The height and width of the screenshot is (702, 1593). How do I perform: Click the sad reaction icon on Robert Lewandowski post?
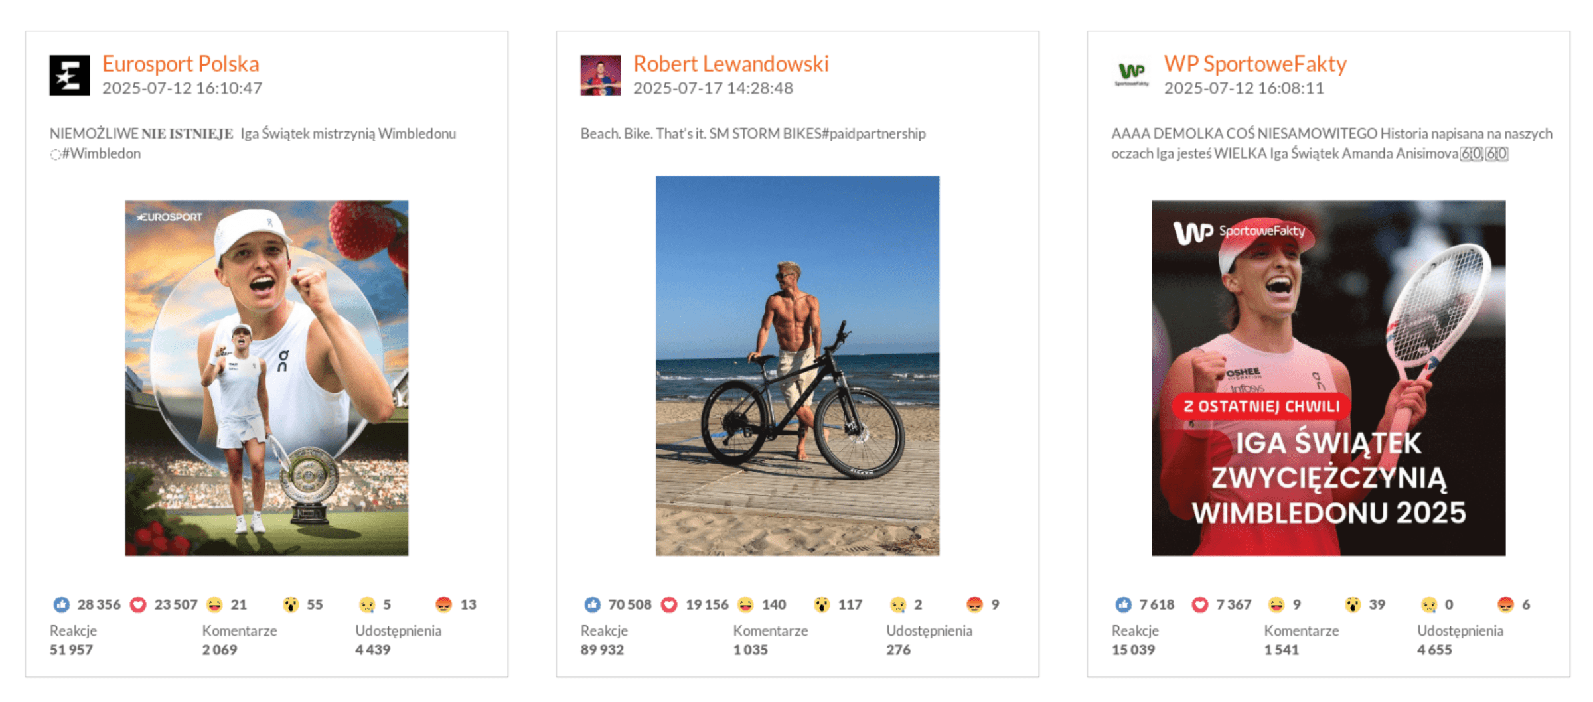897,604
